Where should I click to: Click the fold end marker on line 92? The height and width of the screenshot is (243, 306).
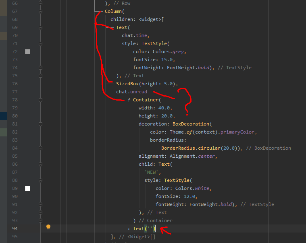click(40, 212)
